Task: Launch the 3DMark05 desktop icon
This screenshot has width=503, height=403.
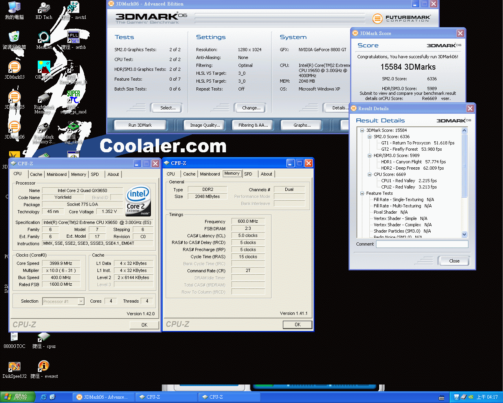Action: 15,100
